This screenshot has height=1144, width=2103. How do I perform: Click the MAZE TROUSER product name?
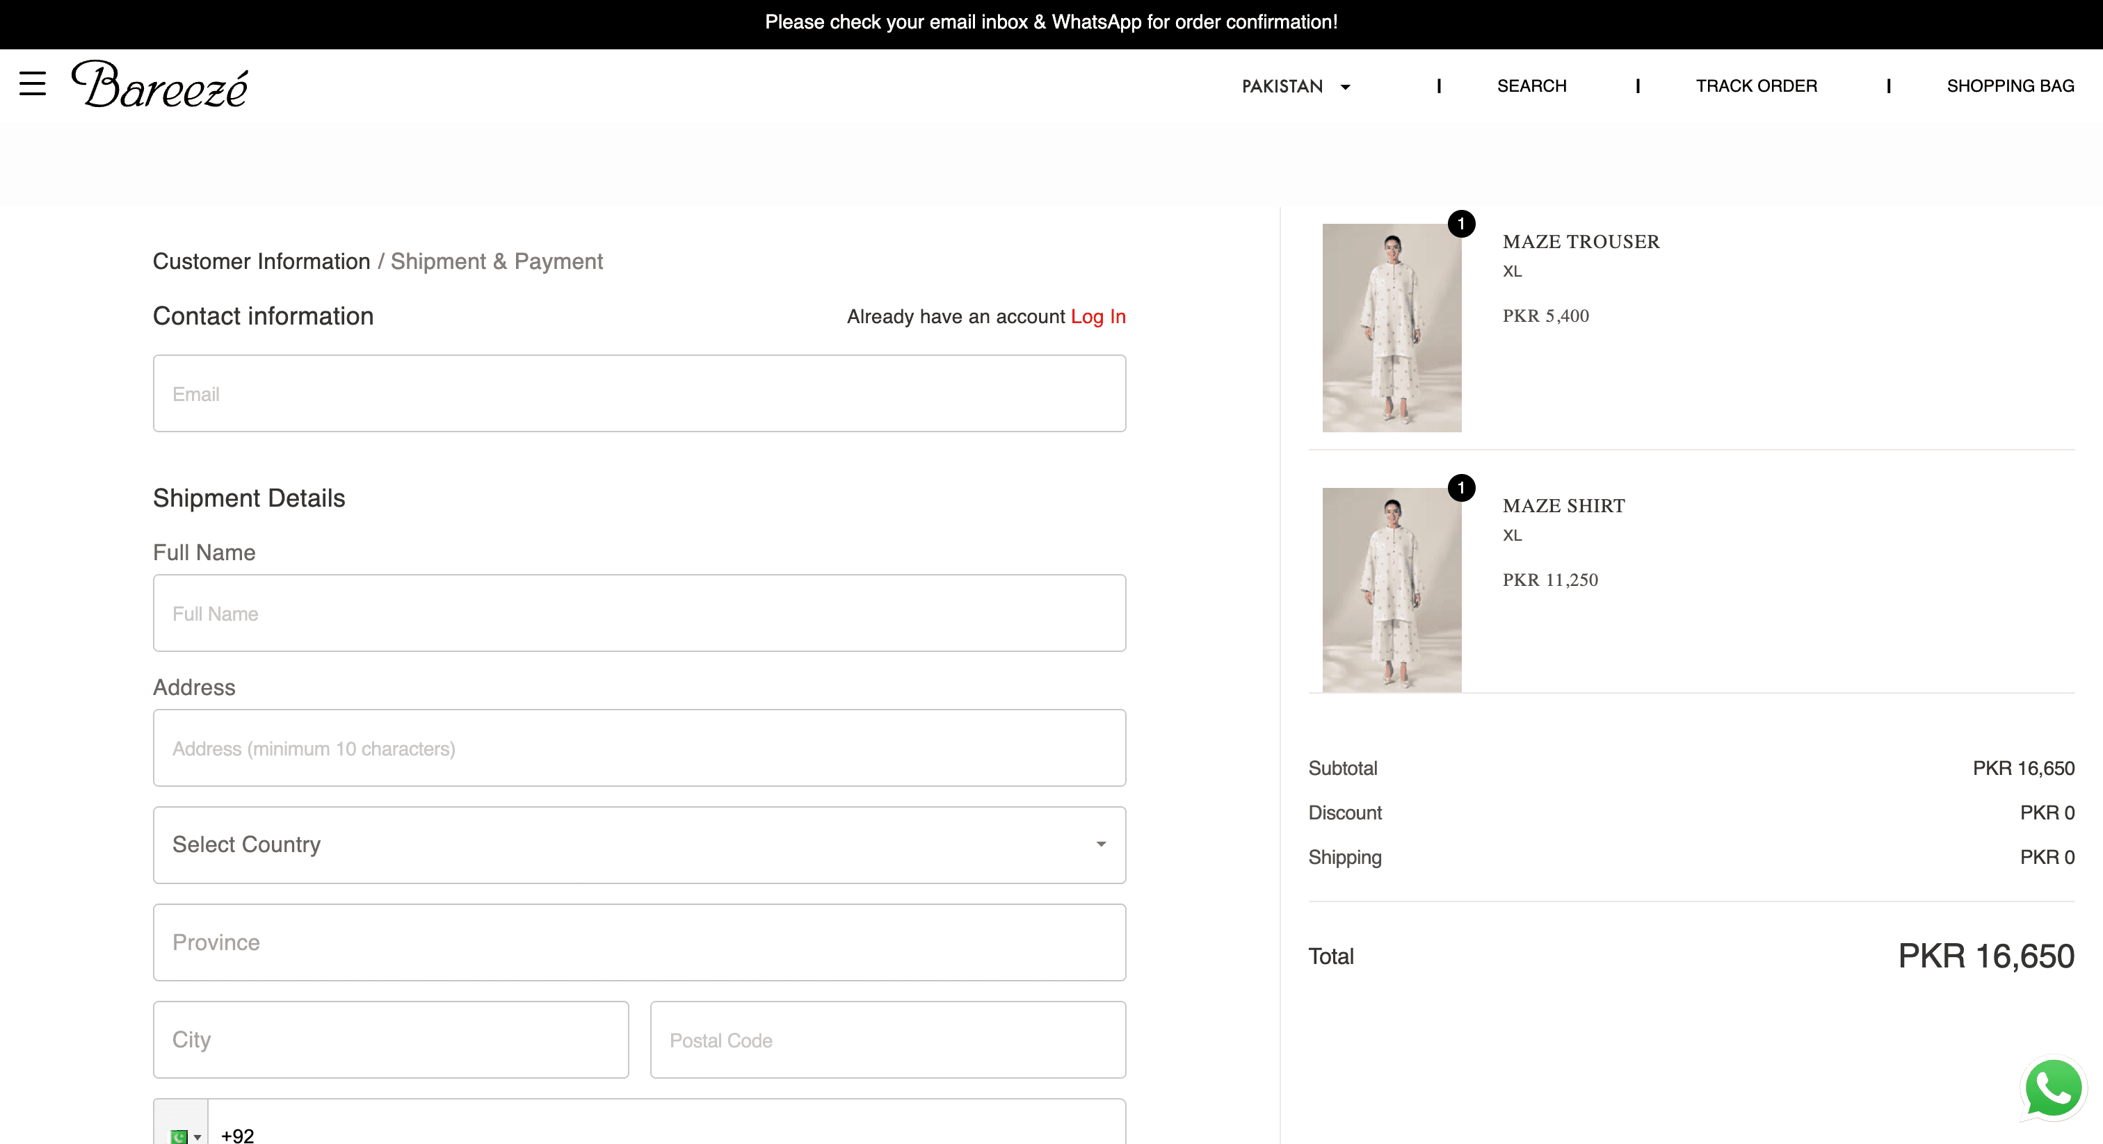click(1581, 242)
